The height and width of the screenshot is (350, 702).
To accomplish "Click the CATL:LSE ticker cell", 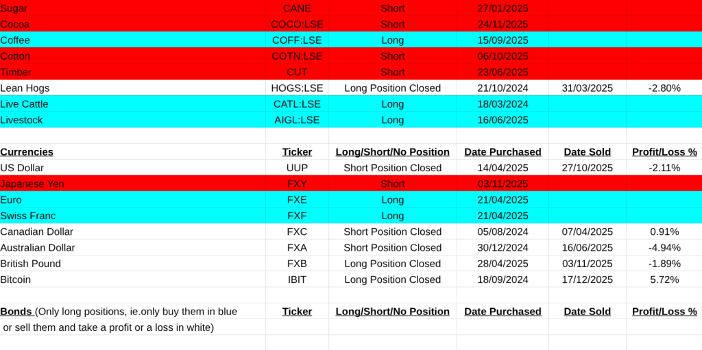I will click(x=297, y=104).
